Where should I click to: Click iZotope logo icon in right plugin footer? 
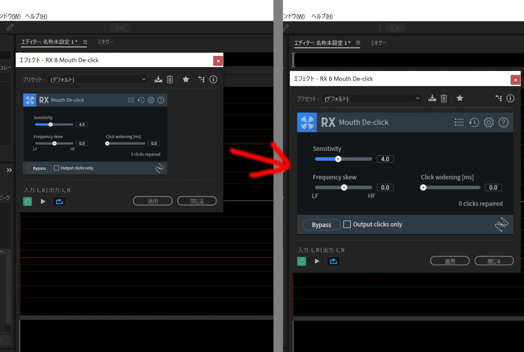[501, 224]
